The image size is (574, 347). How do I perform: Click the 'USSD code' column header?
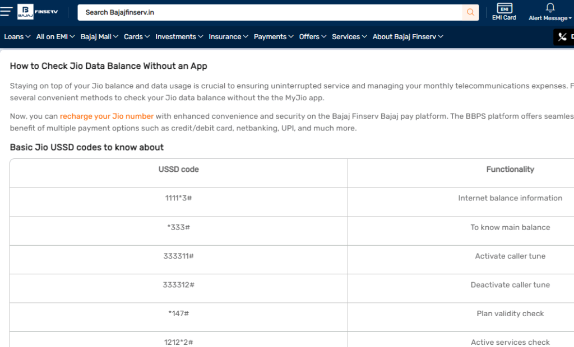[179, 169]
